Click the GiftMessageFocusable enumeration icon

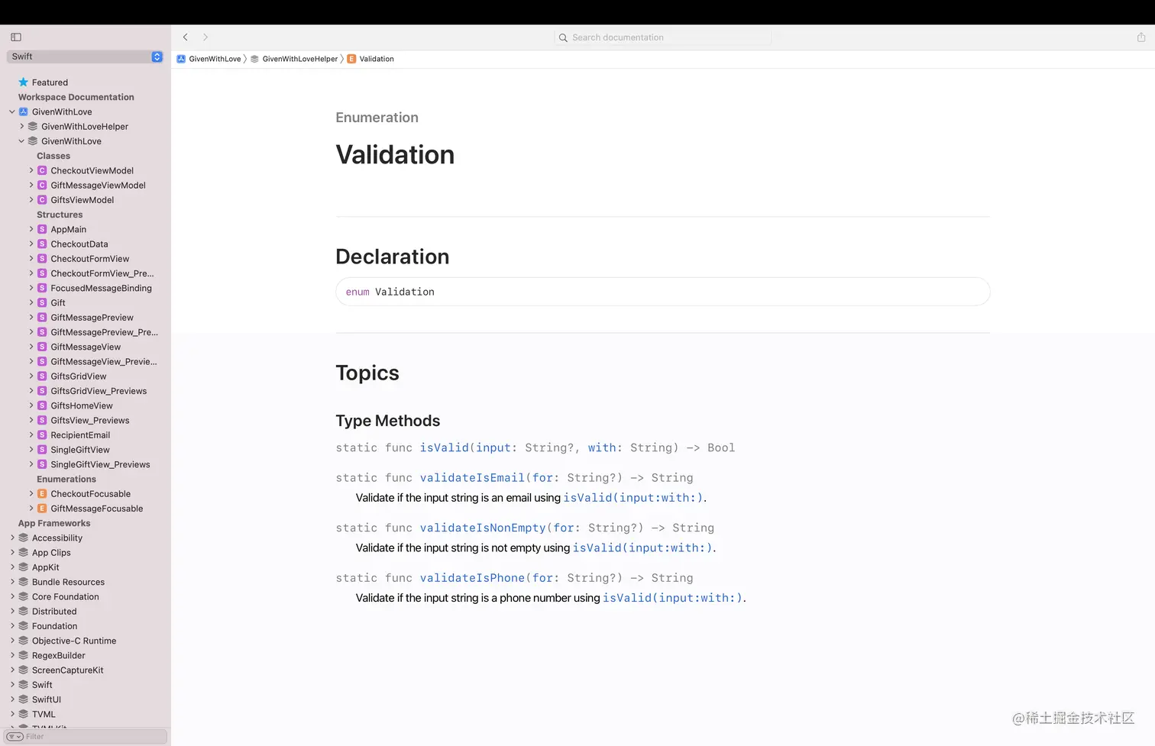pyautogui.click(x=42, y=509)
